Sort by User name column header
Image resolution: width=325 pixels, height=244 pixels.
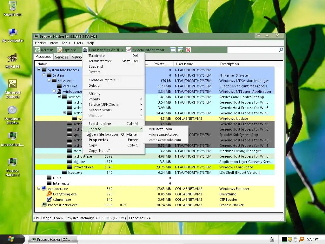tap(195, 64)
